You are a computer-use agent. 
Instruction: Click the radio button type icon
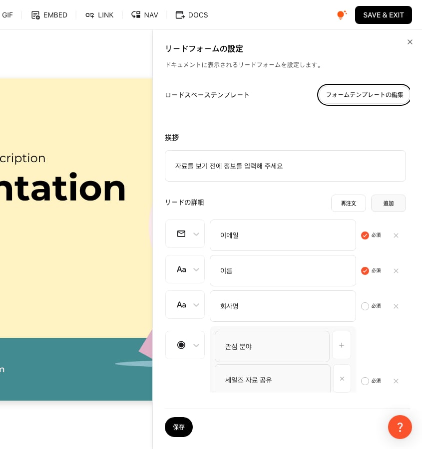[x=181, y=345]
